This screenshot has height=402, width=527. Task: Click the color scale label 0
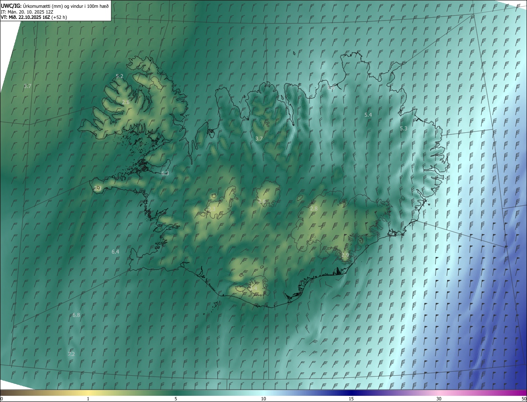coord(1,399)
